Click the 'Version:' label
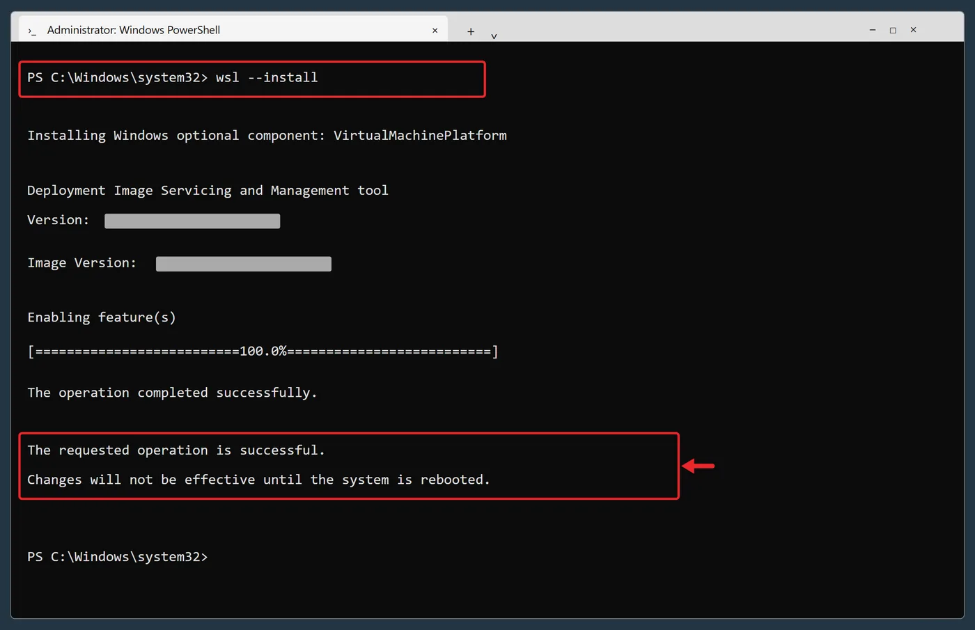 [x=58, y=220]
